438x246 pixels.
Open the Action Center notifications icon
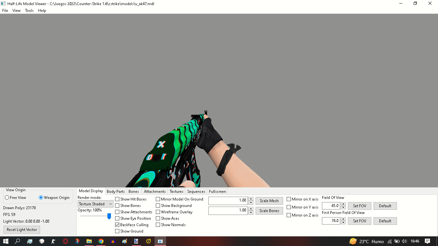pos(428,241)
